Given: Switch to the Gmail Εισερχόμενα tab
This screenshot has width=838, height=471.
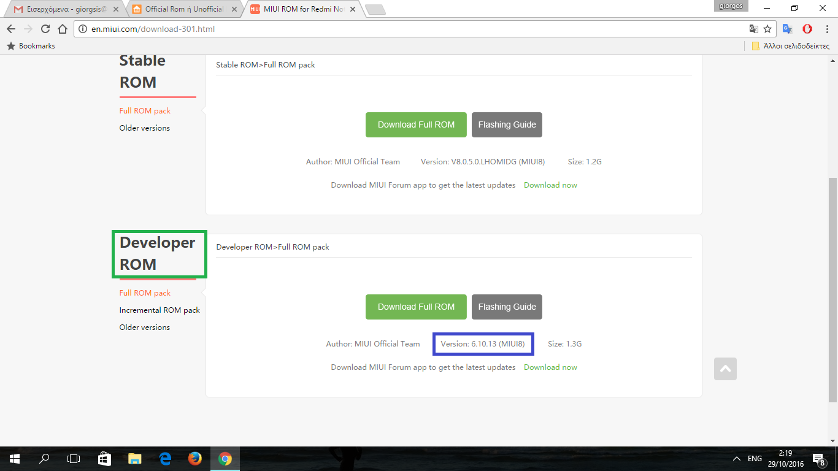Looking at the screenshot, I should 64,10.
